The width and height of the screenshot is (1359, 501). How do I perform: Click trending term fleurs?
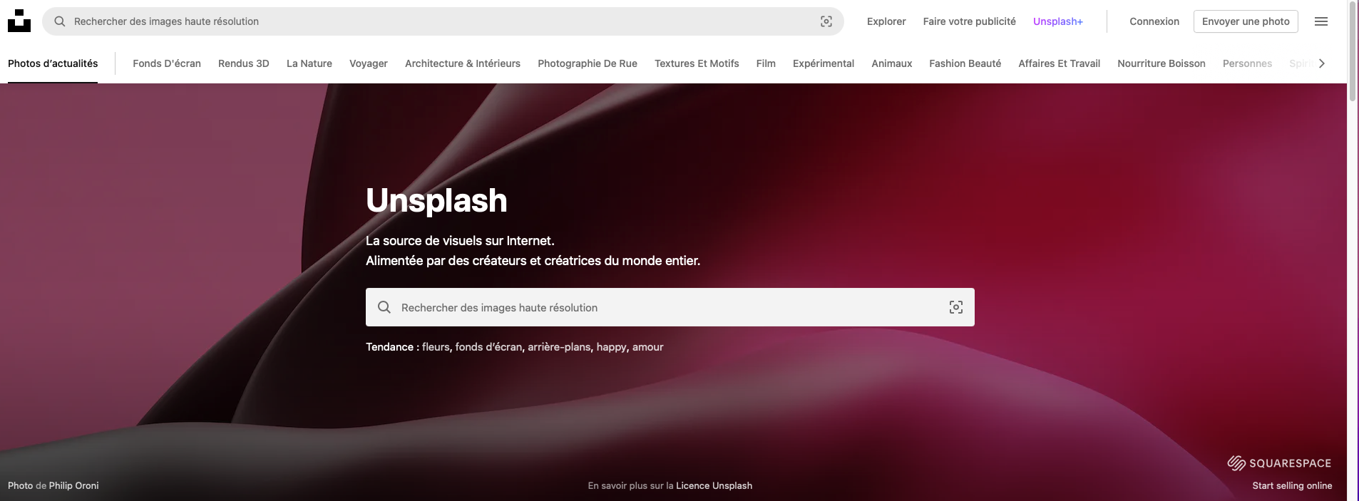coord(436,347)
